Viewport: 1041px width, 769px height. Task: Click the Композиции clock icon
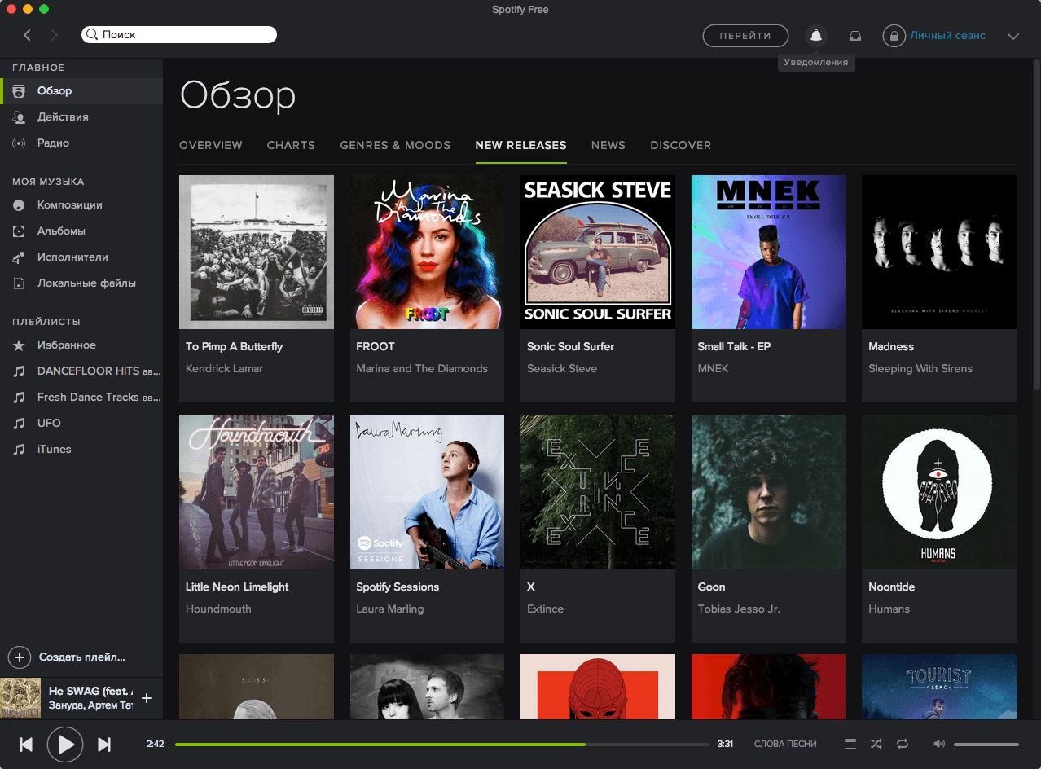click(19, 204)
